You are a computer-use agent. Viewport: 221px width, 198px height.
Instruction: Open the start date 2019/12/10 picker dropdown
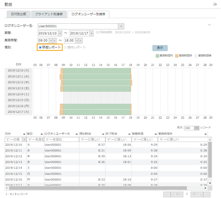60,33
